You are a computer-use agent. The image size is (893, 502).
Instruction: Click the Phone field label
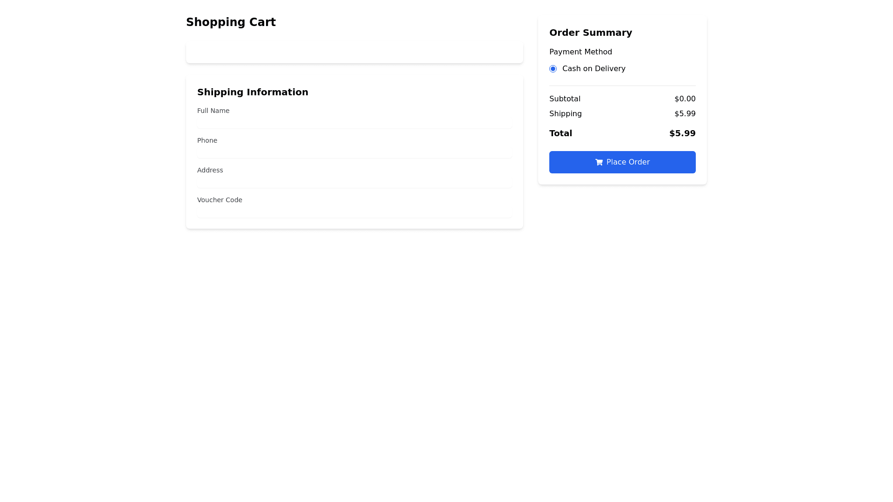pyautogui.click(x=207, y=140)
